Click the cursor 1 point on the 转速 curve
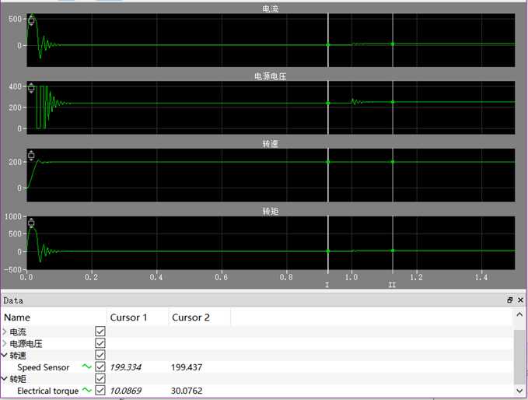 328,162
